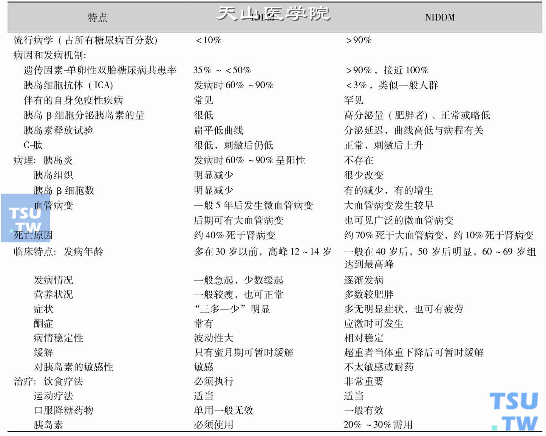546x436 pixels.
Task: Click "只有蜜月期可暂时缓解" cell
Action: 244,352
